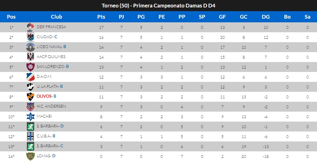Open the H.C. ANDERSEN team name
317x165 pixels.
pos(51,106)
